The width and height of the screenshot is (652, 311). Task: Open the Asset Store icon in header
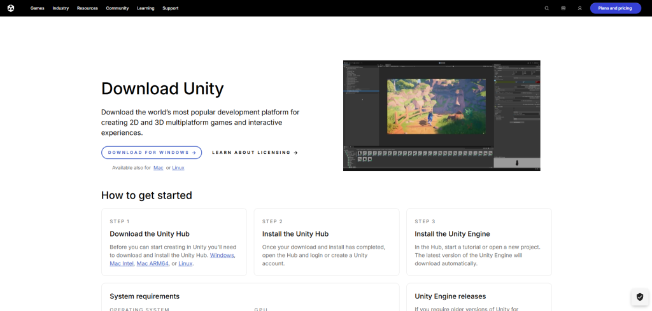coord(563,8)
